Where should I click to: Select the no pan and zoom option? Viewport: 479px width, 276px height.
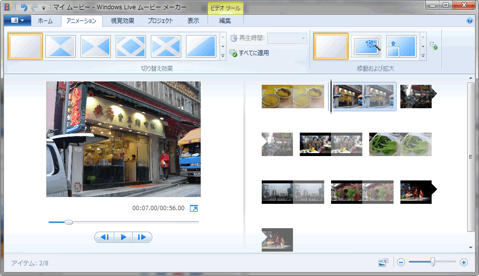[x=331, y=46]
